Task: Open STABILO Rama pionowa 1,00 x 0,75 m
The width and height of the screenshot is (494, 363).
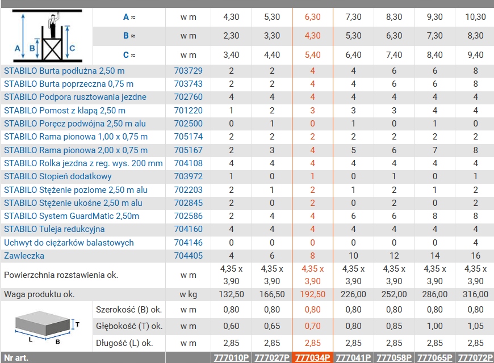Action: 76,137
